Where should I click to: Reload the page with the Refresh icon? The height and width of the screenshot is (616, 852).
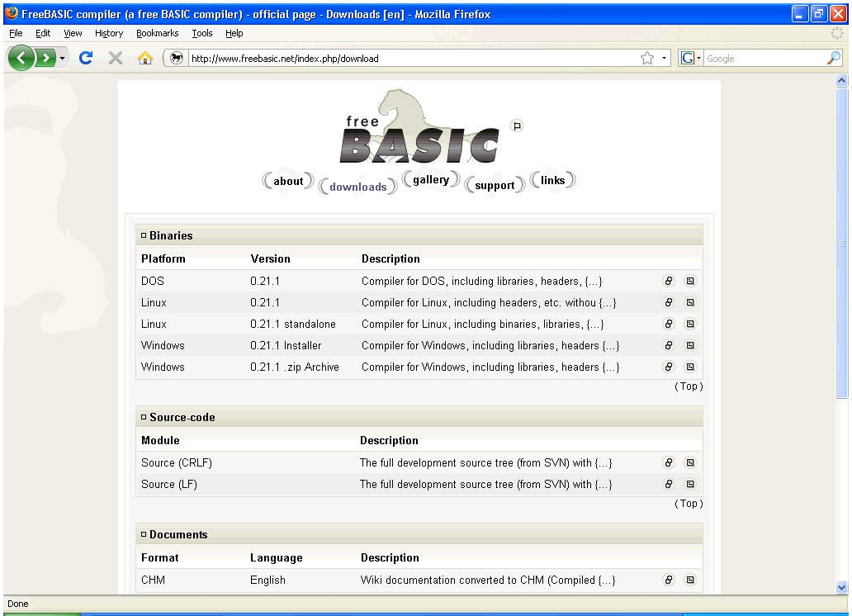(x=86, y=58)
